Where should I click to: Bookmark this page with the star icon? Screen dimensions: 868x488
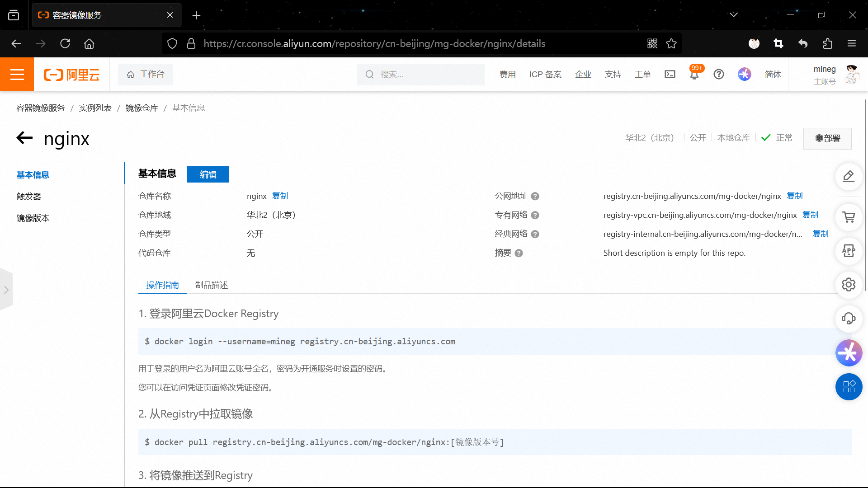click(x=671, y=43)
